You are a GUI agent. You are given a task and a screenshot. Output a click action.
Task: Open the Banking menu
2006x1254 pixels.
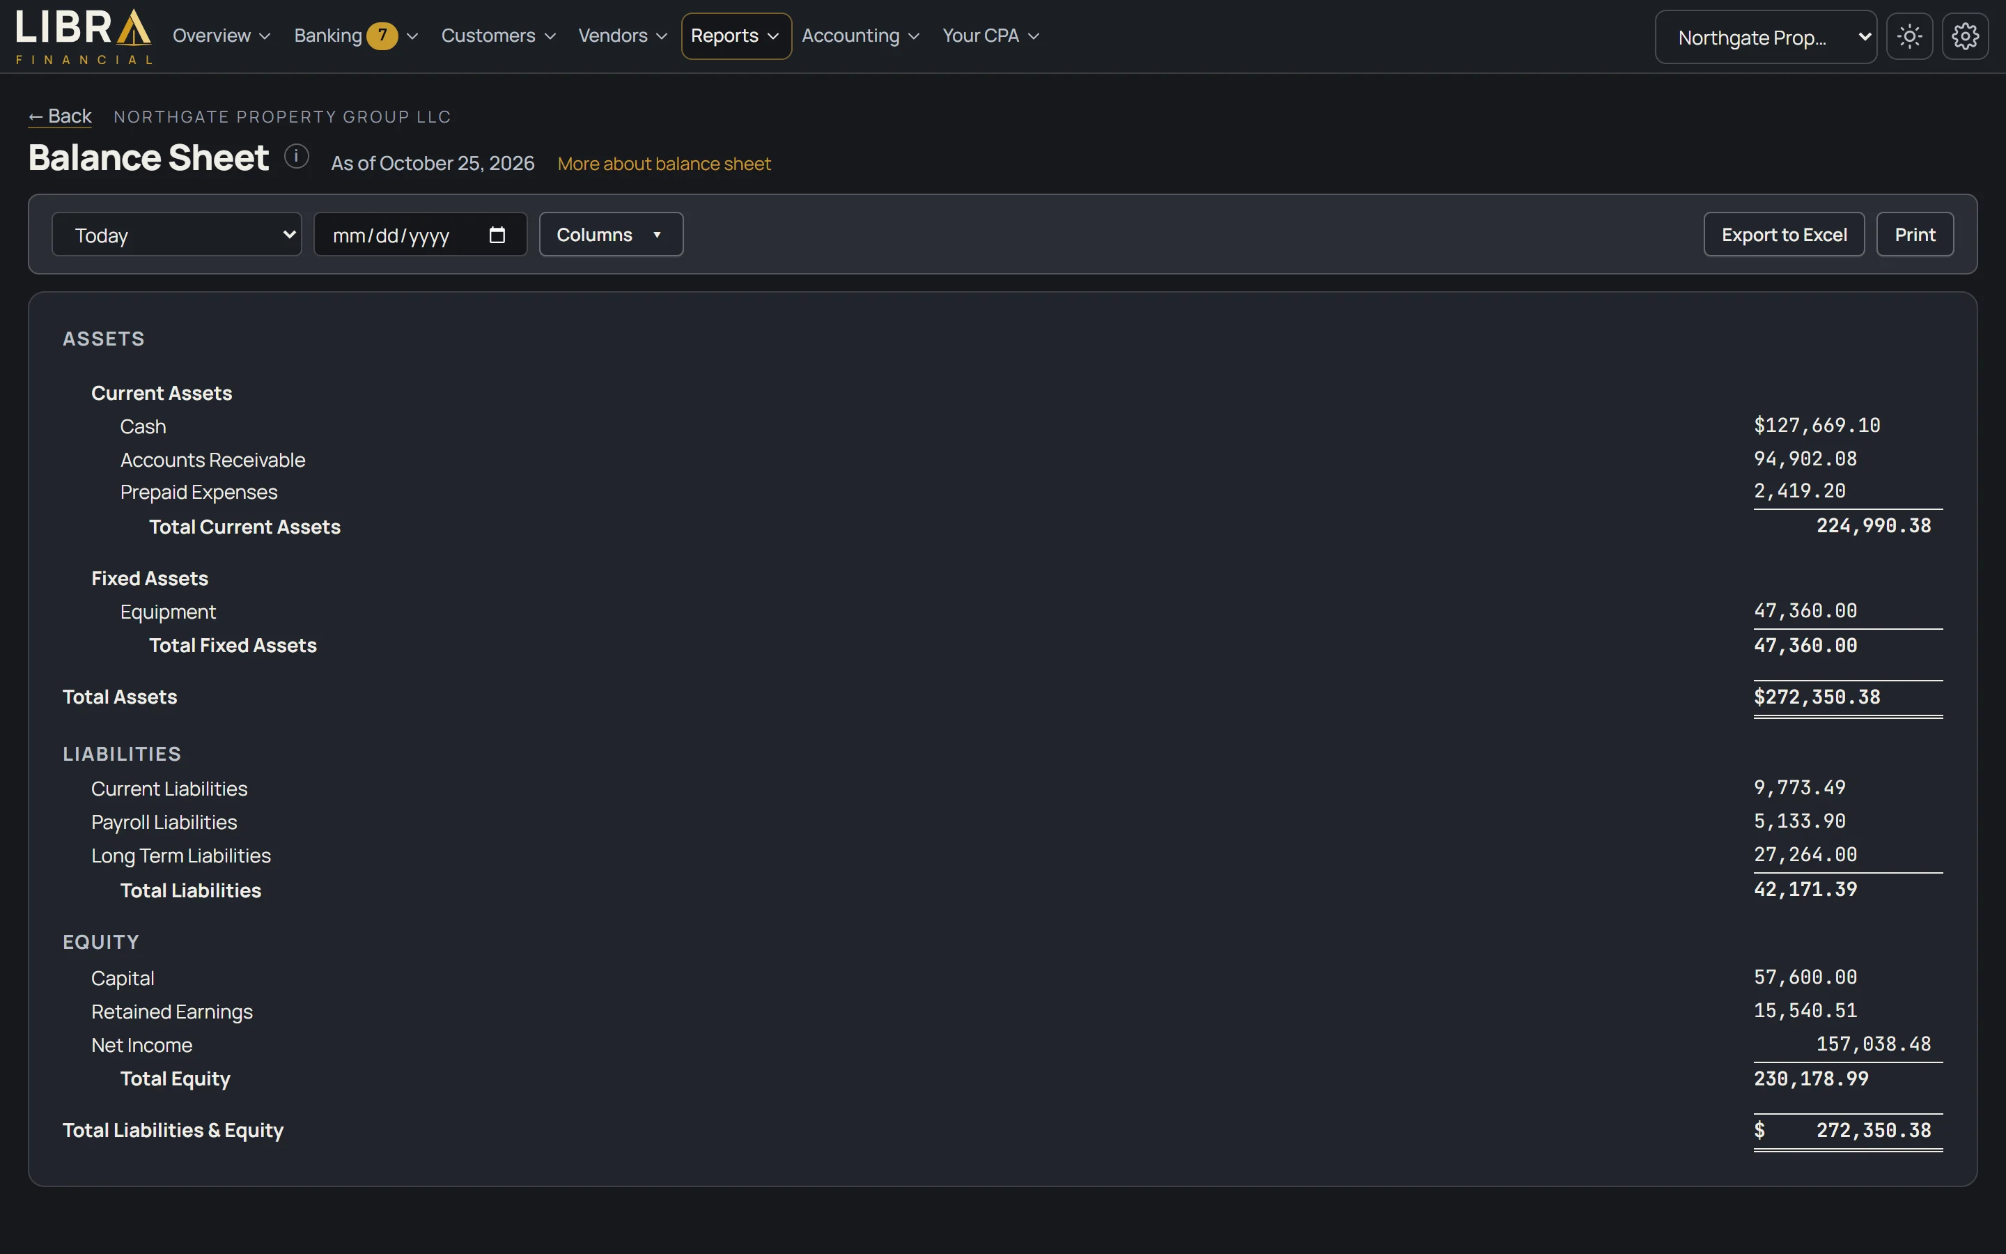point(356,36)
